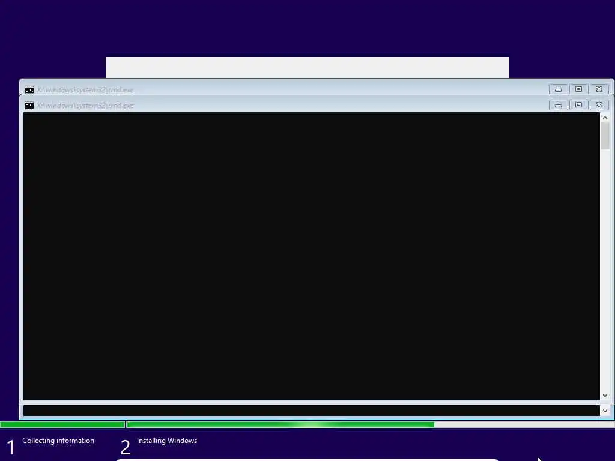
Task: Click inside the front console black area
Action: pyautogui.click(x=312, y=256)
